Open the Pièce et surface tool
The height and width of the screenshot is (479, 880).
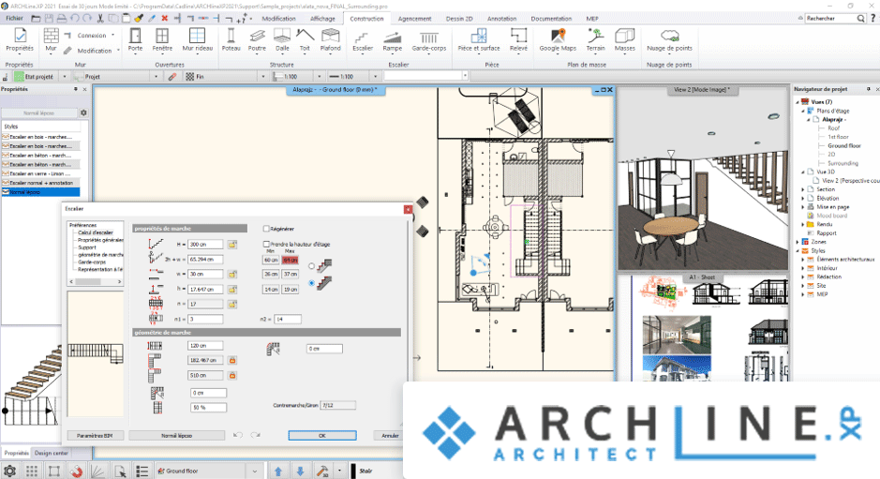click(x=479, y=41)
